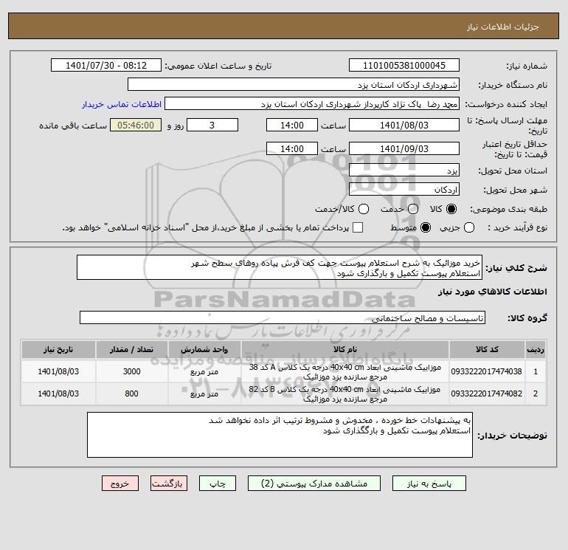Screen dimensions: 568x550
Task: Click the 'تاریخ نیاز' column header
Action: (x=58, y=349)
